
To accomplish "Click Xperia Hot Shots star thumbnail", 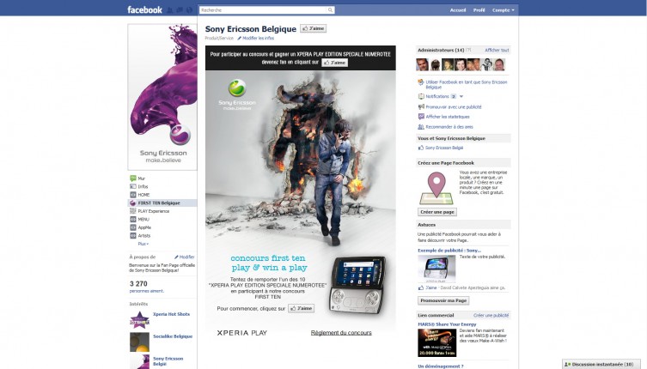I will [139, 320].
